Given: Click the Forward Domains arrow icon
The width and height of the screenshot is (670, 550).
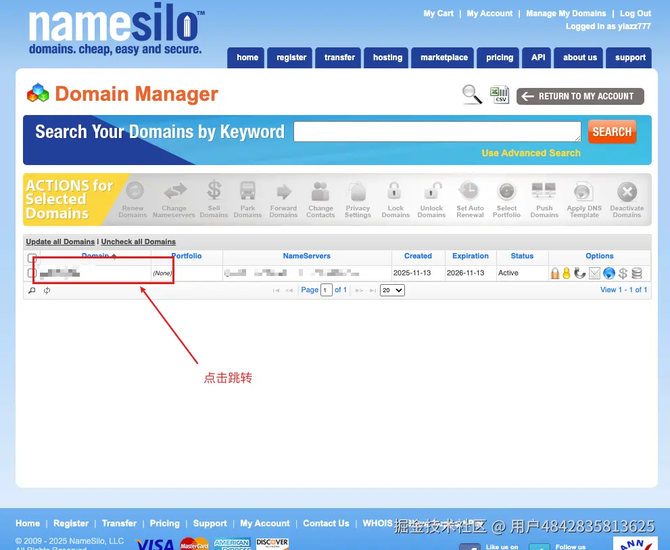Looking at the screenshot, I should (284, 191).
